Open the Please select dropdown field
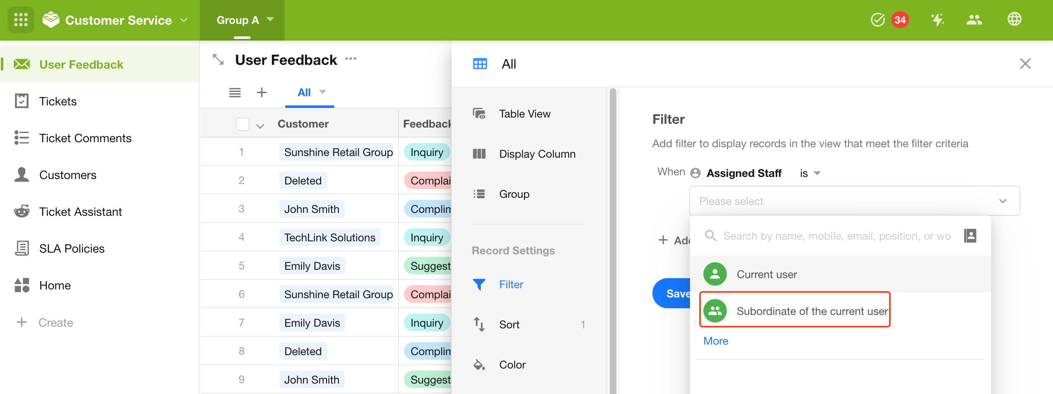This screenshot has height=394, width=1053. point(854,201)
